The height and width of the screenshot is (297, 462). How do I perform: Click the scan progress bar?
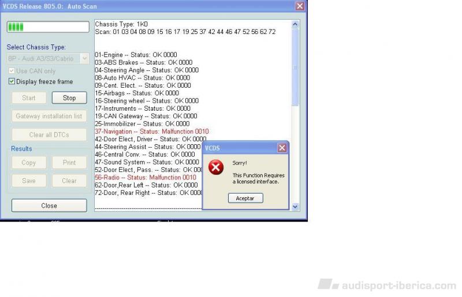(48, 27)
